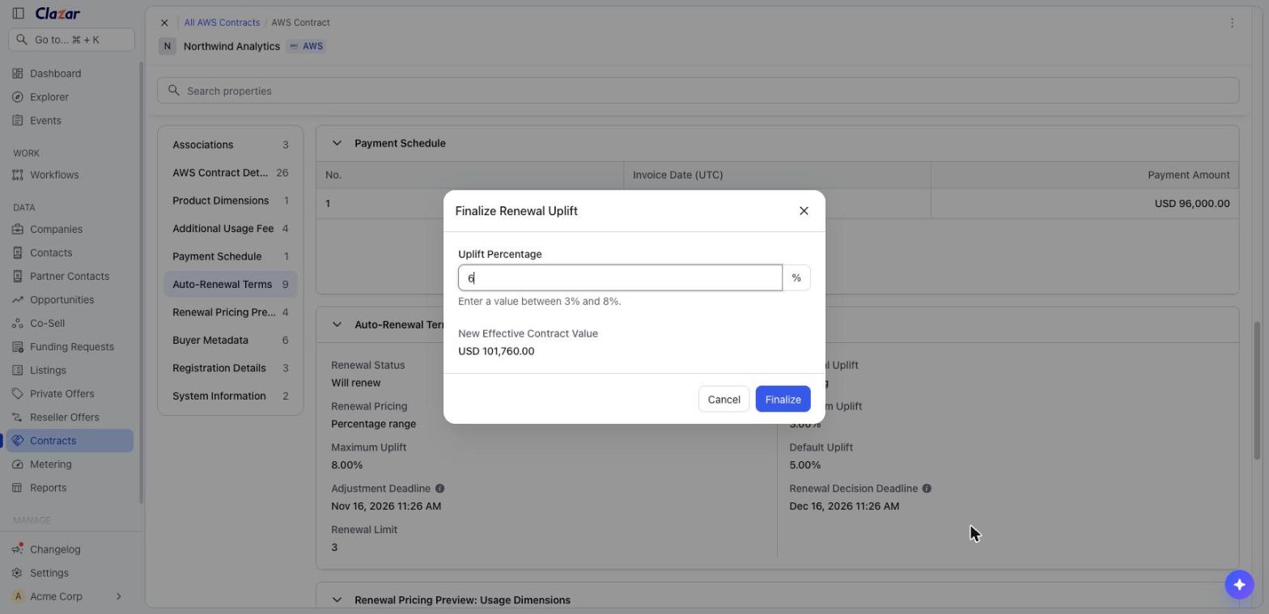Toggle the sidebar panel icon beside Clazar logo

pyautogui.click(x=18, y=14)
